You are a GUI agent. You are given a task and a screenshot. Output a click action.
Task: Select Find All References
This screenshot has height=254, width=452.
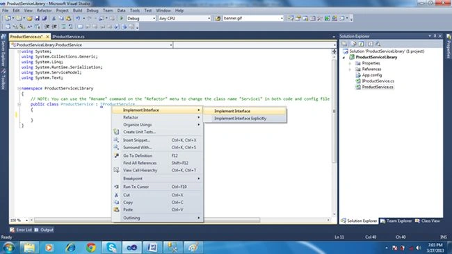(x=157, y=163)
